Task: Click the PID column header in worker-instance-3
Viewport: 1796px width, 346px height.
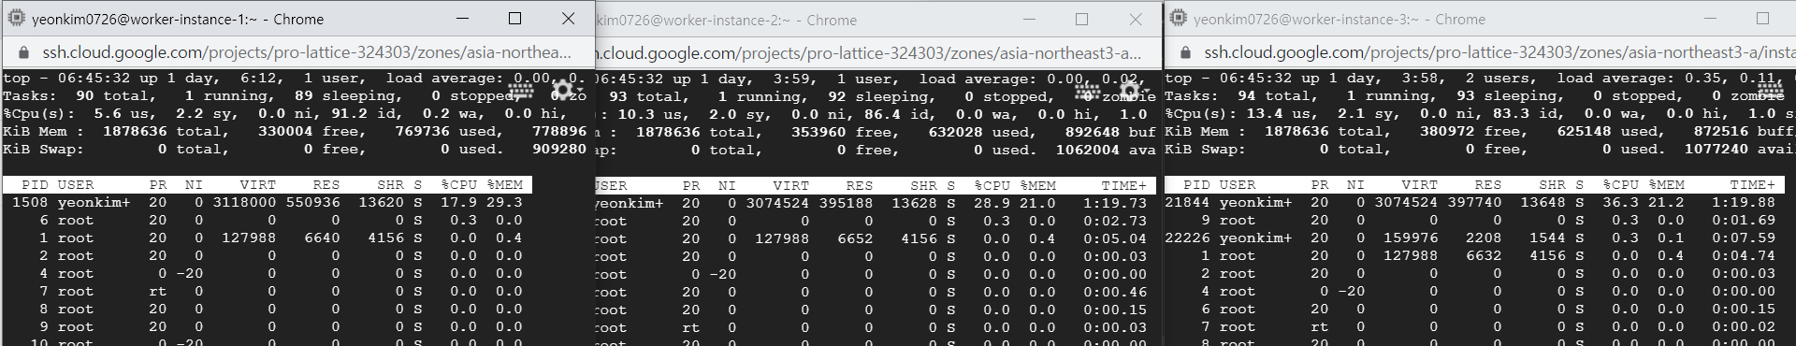Action: tap(1196, 185)
